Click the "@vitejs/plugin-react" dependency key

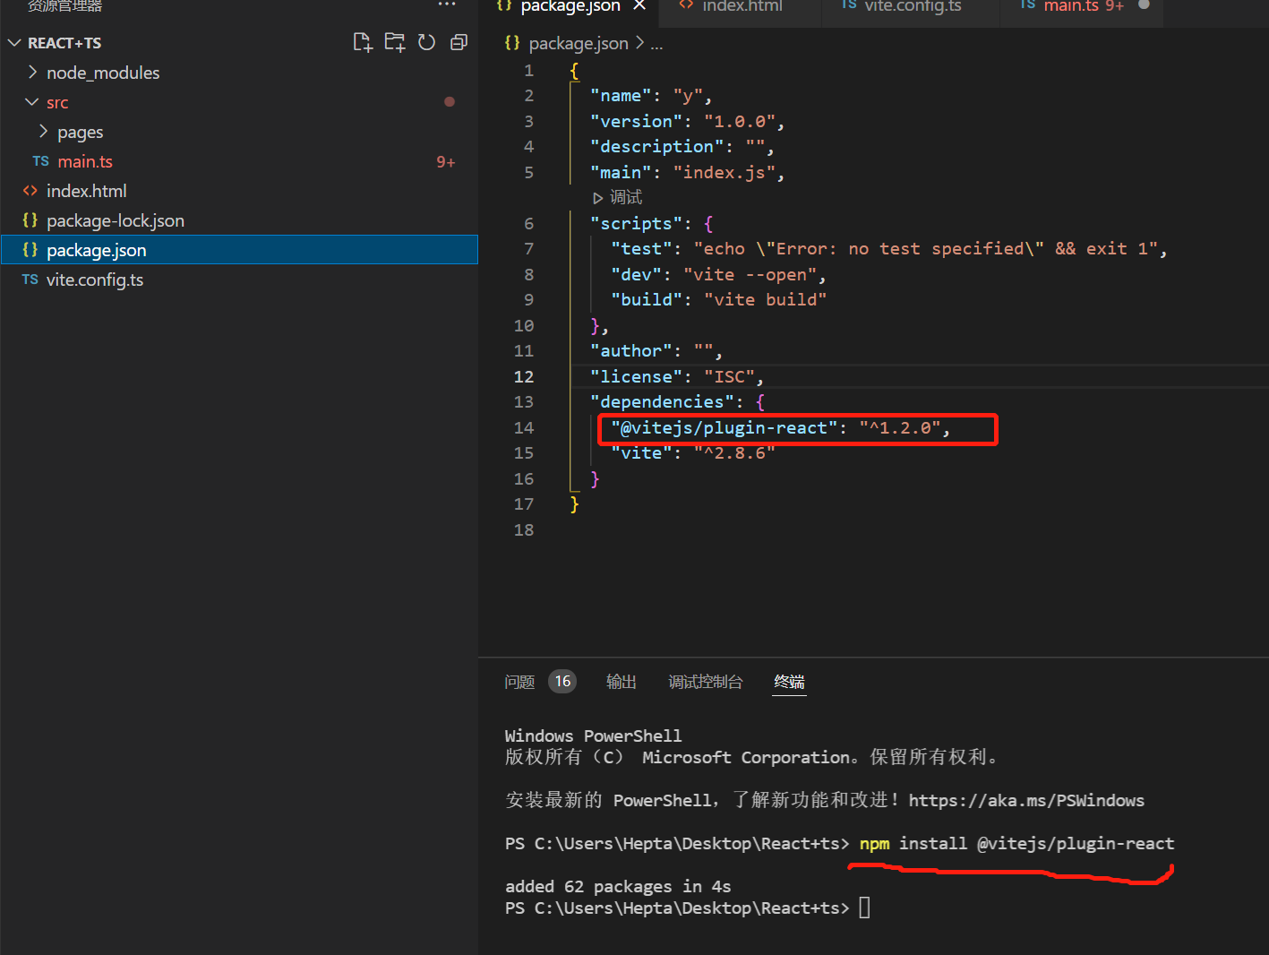(724, 427)
